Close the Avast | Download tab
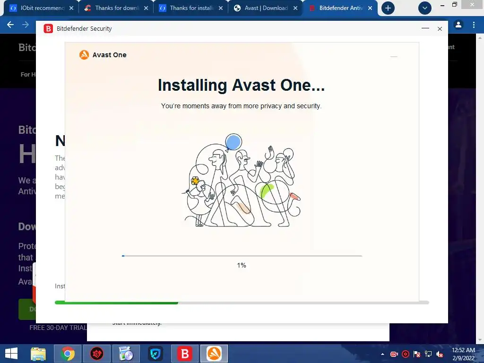The height and width of the screenshot is (363, 484). [295, 8]
